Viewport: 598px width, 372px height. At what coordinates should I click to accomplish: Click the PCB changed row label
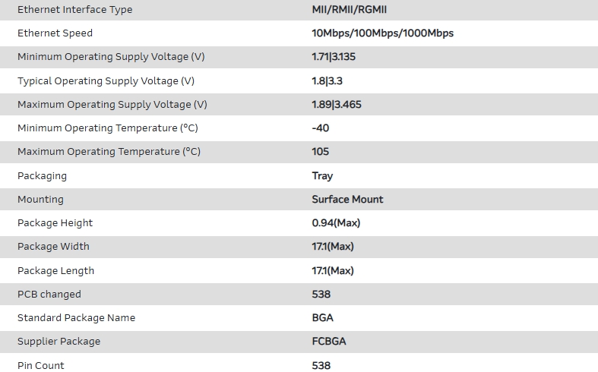49,295
